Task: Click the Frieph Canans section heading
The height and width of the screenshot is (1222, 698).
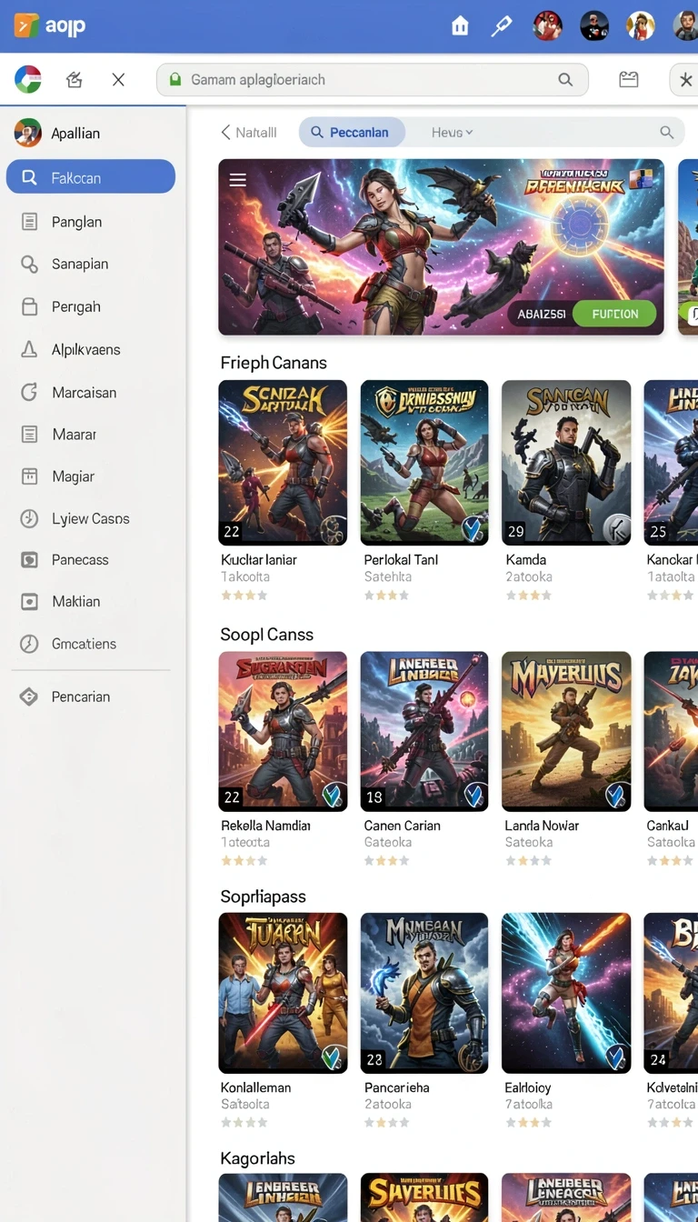Action: 274,363
